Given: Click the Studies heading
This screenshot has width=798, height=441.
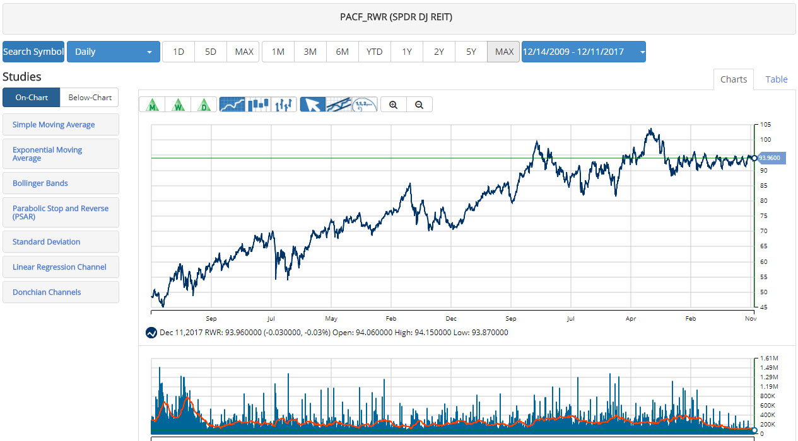Looking at the screenshot, I should (22, 77).
